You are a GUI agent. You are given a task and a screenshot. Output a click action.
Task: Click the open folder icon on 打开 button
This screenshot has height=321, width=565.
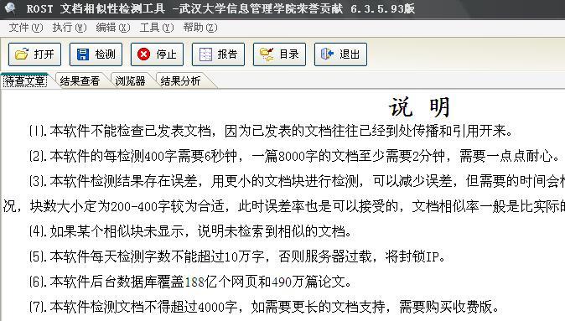point(22,54)
